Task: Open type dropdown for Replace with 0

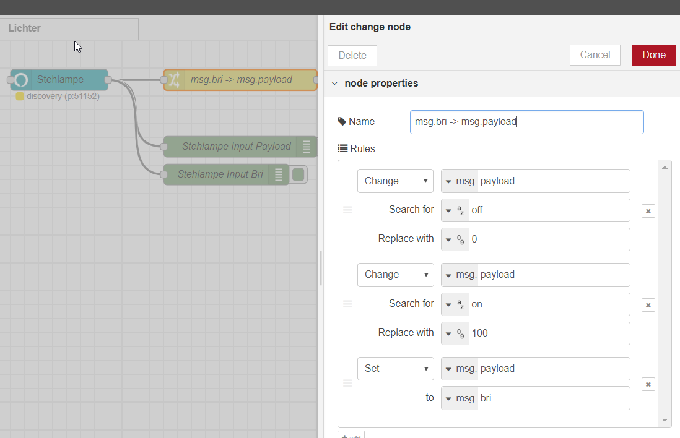Action: (x=448, y=239)
